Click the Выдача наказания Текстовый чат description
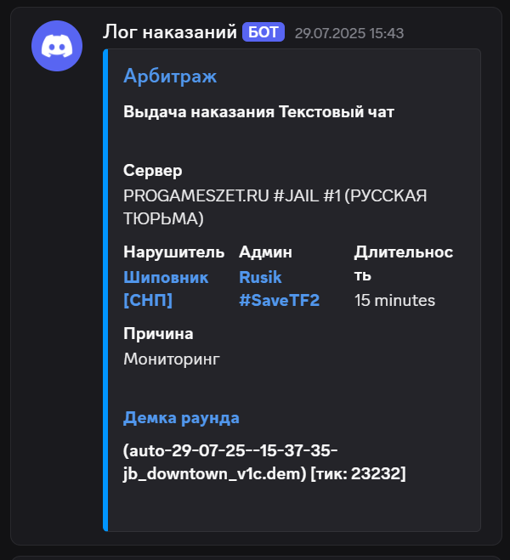 tap(258, 112)
